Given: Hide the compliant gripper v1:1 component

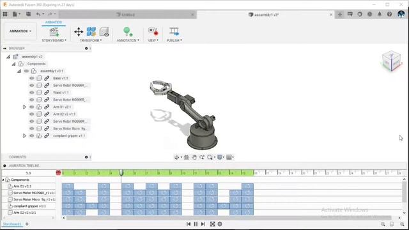Looking at the screenshot, I should (32, 136).
